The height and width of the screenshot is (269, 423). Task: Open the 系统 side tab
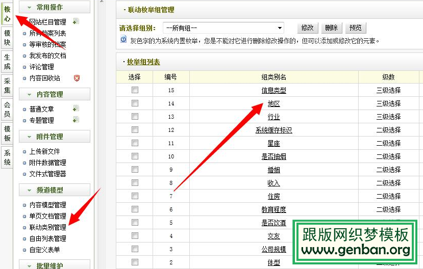7,157
